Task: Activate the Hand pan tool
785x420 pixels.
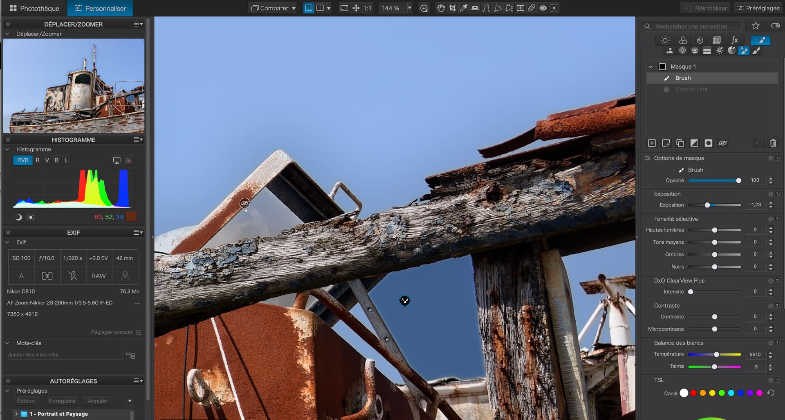Action: pyautogui.click(x=441, y=8)
